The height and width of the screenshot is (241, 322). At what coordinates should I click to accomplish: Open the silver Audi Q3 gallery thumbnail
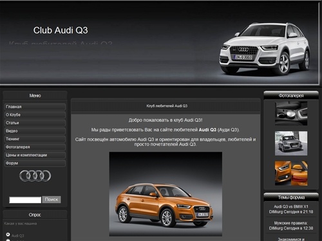click(x=291, y=143)
